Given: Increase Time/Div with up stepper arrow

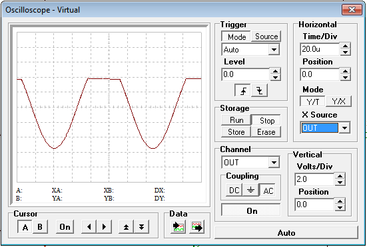Looking at the screenshot, I should pos(346,46).
